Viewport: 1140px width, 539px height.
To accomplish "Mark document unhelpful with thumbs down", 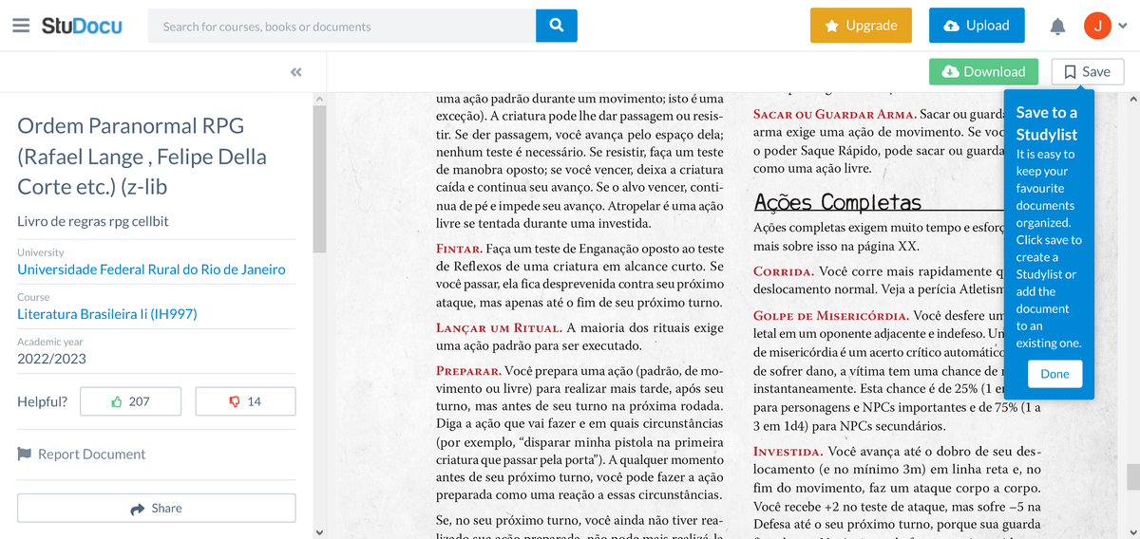I will [245, 401].
